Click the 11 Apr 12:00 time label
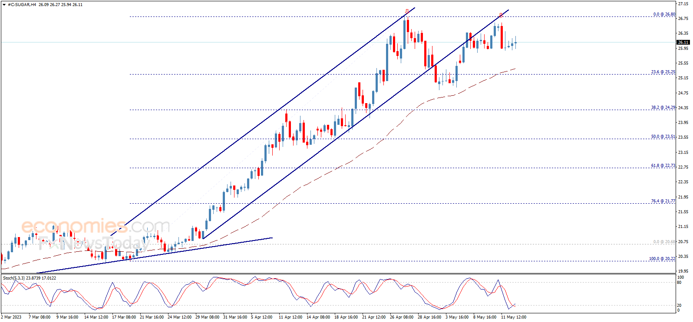 [290, 317]
